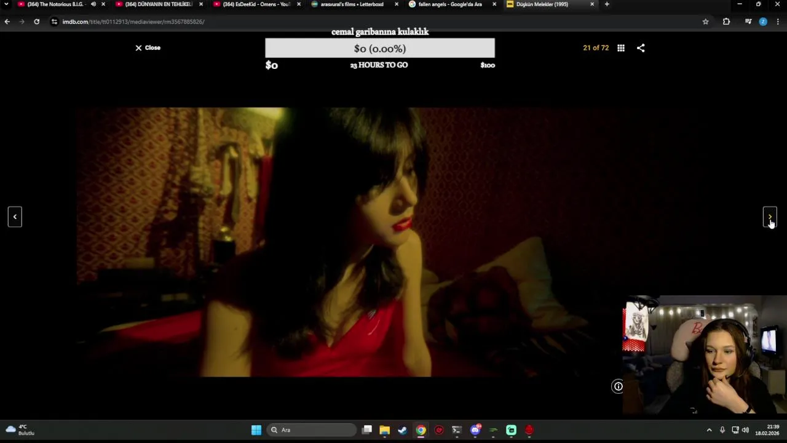Screen dimensions: 787x443
Task: Show hidden system tray icons
Action: (x=709, y=430)
